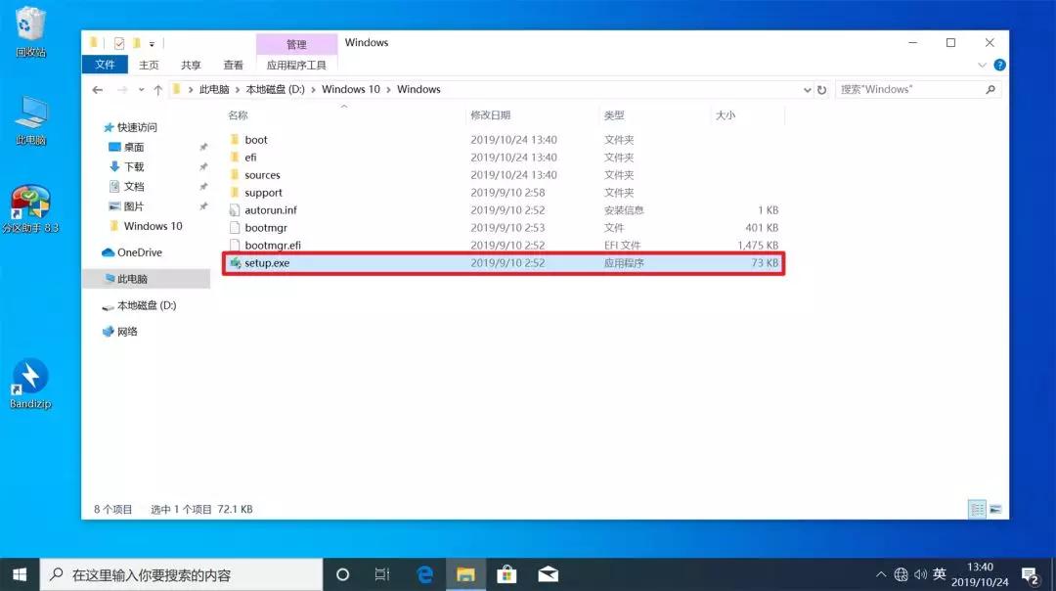Switch to large icons view in status bar
The width and height of the screenshot is (1056, 591).
(996, 509)
